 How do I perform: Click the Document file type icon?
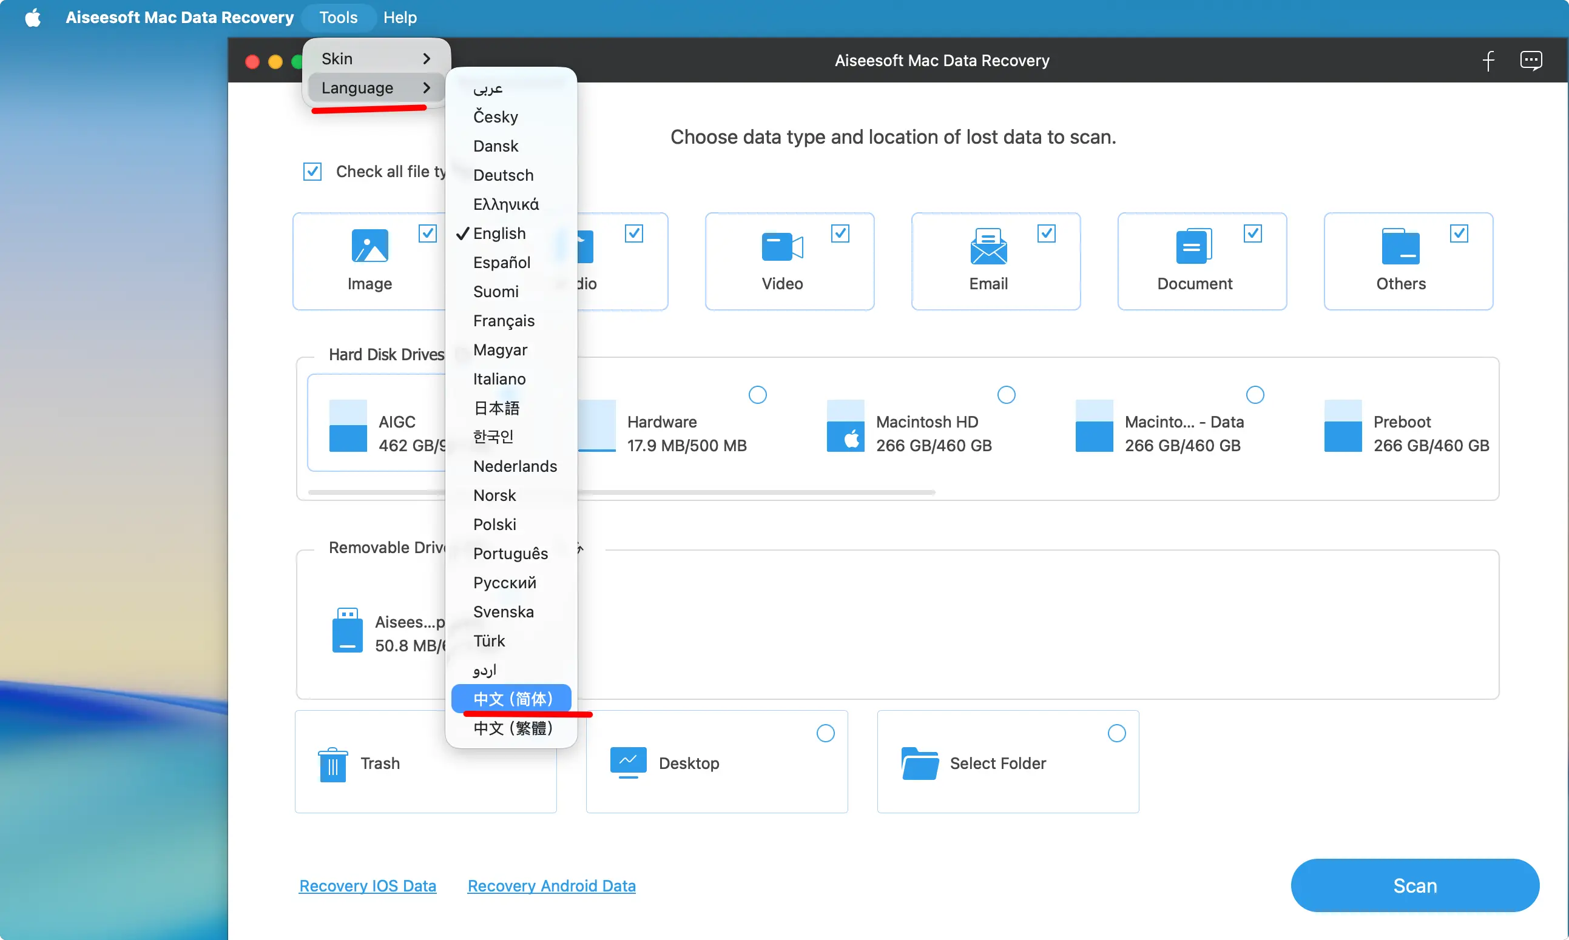pyautogui.click(x=1194, y=246)
